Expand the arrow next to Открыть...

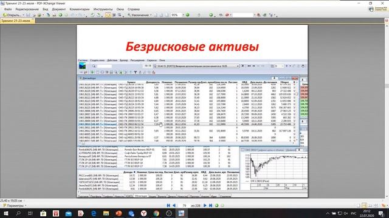(x=23, y=15)
